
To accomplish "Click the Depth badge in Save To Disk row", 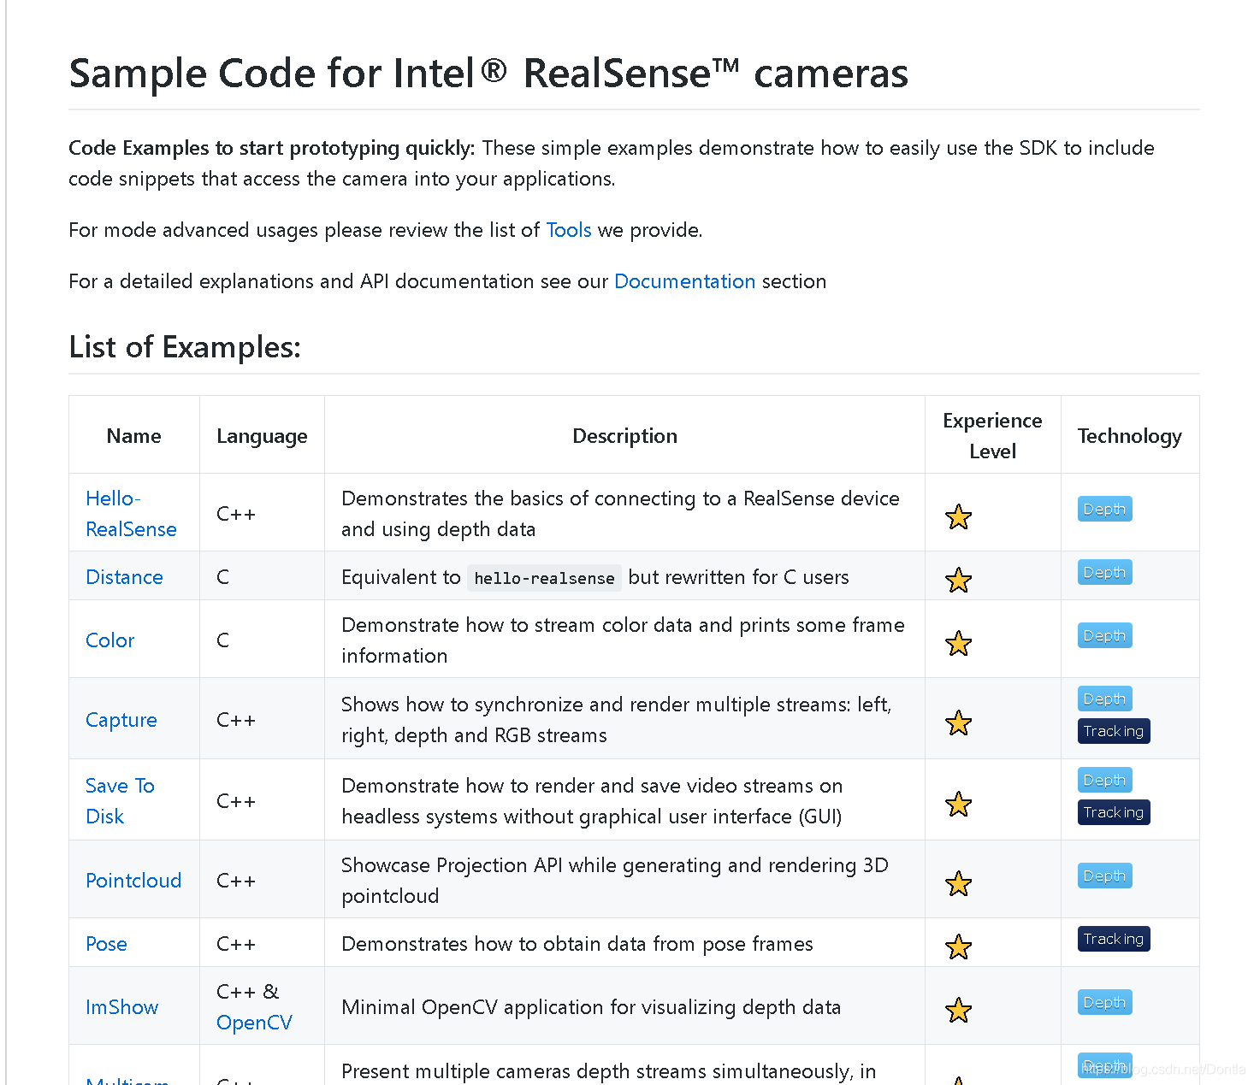I will (1104, 780).
